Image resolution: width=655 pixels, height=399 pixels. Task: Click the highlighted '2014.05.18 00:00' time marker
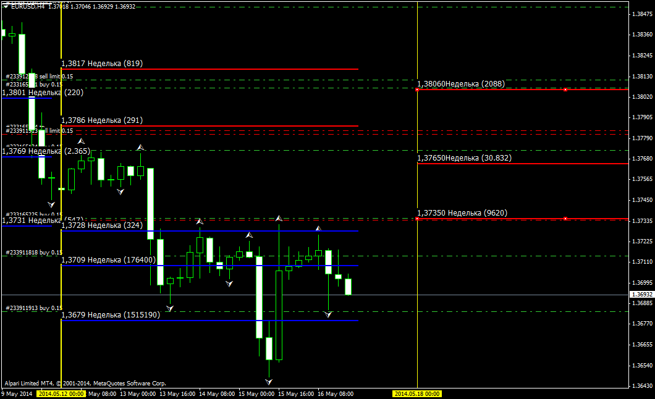click(417, 393)
